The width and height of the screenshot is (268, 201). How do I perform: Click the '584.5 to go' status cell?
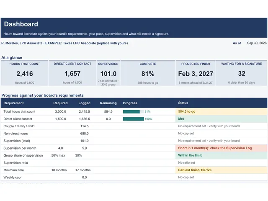click(222, 111)
